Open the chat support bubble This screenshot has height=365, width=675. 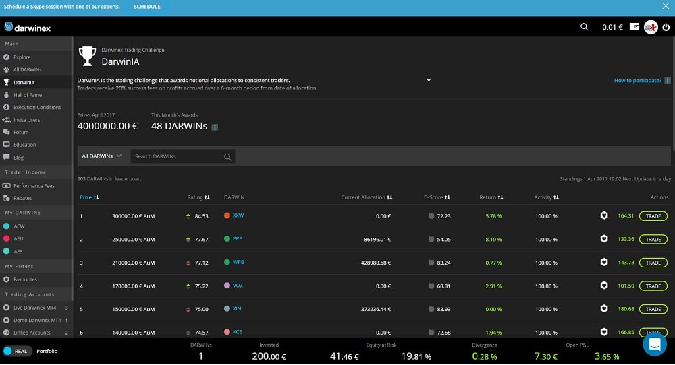[654, 344]
